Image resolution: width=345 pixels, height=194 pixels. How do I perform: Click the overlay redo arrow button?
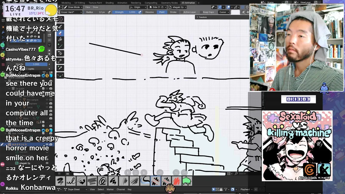pos(184,173)
